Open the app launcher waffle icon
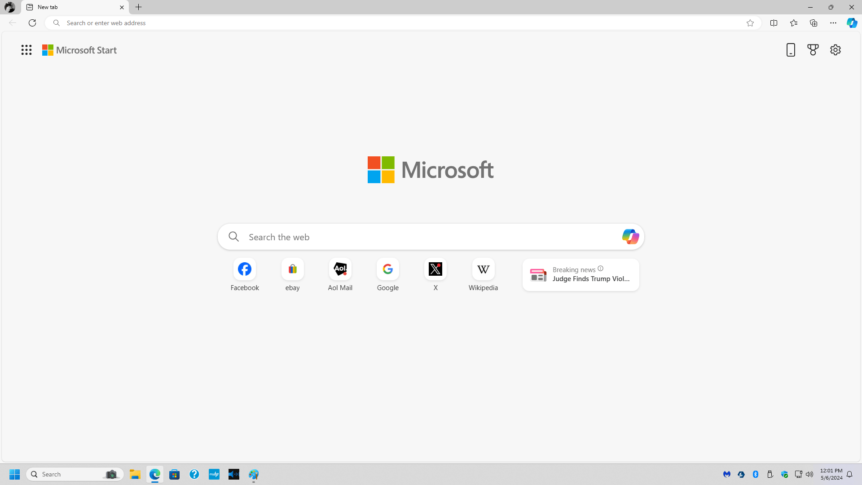Viewport: 862px width, 485px height. [x=26, y=50]
